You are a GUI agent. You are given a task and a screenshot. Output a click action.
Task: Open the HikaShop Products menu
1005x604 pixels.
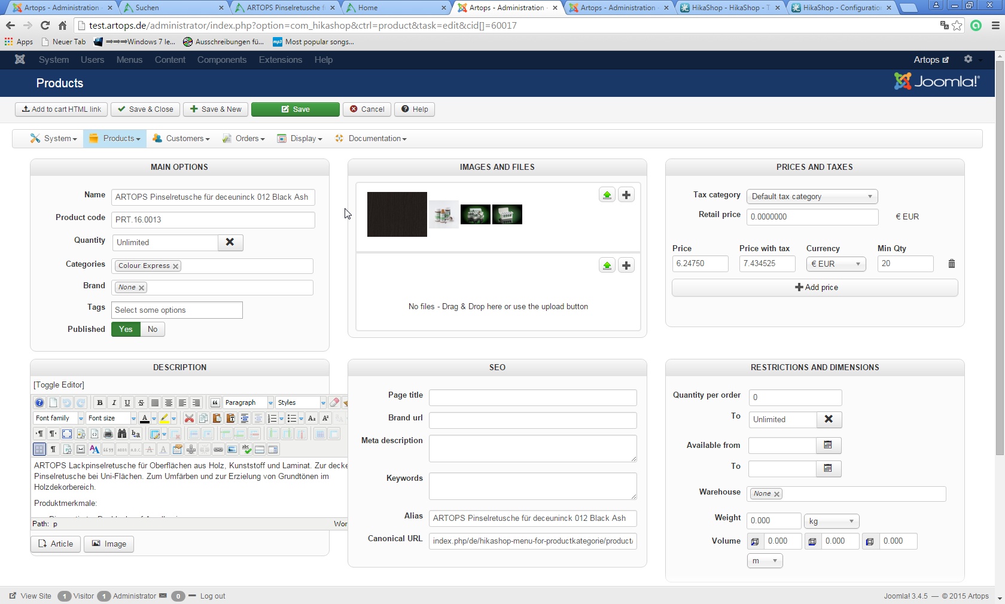[x=115, y=138]
